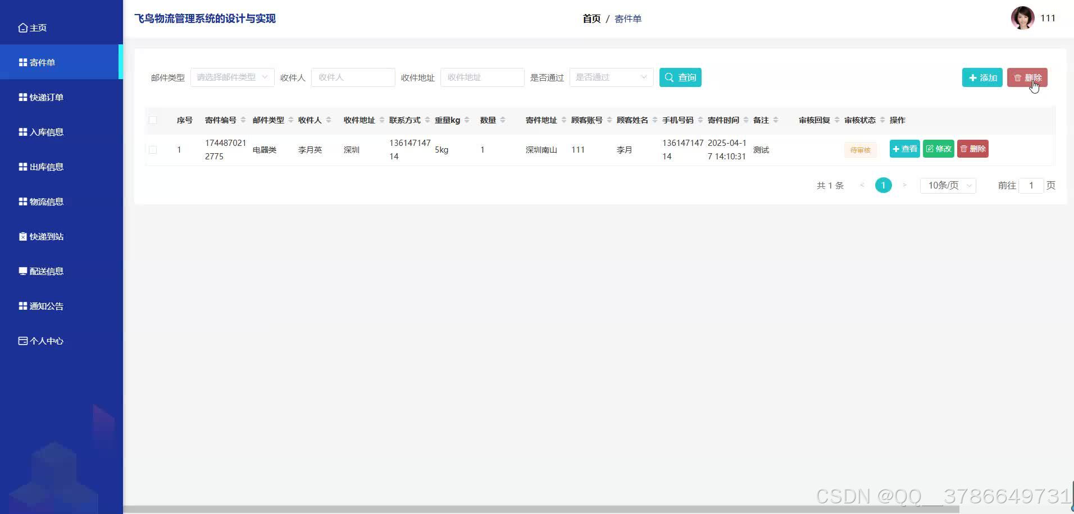The width and height of the screenshot is (1074, 514).
Task: Open the 是否通过 dropdown
Action: click(612, 77)
